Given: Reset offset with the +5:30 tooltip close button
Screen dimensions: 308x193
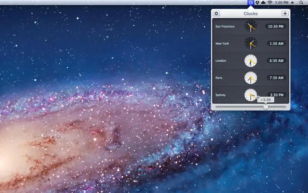Looking at the screenshot, I should 258,97.
